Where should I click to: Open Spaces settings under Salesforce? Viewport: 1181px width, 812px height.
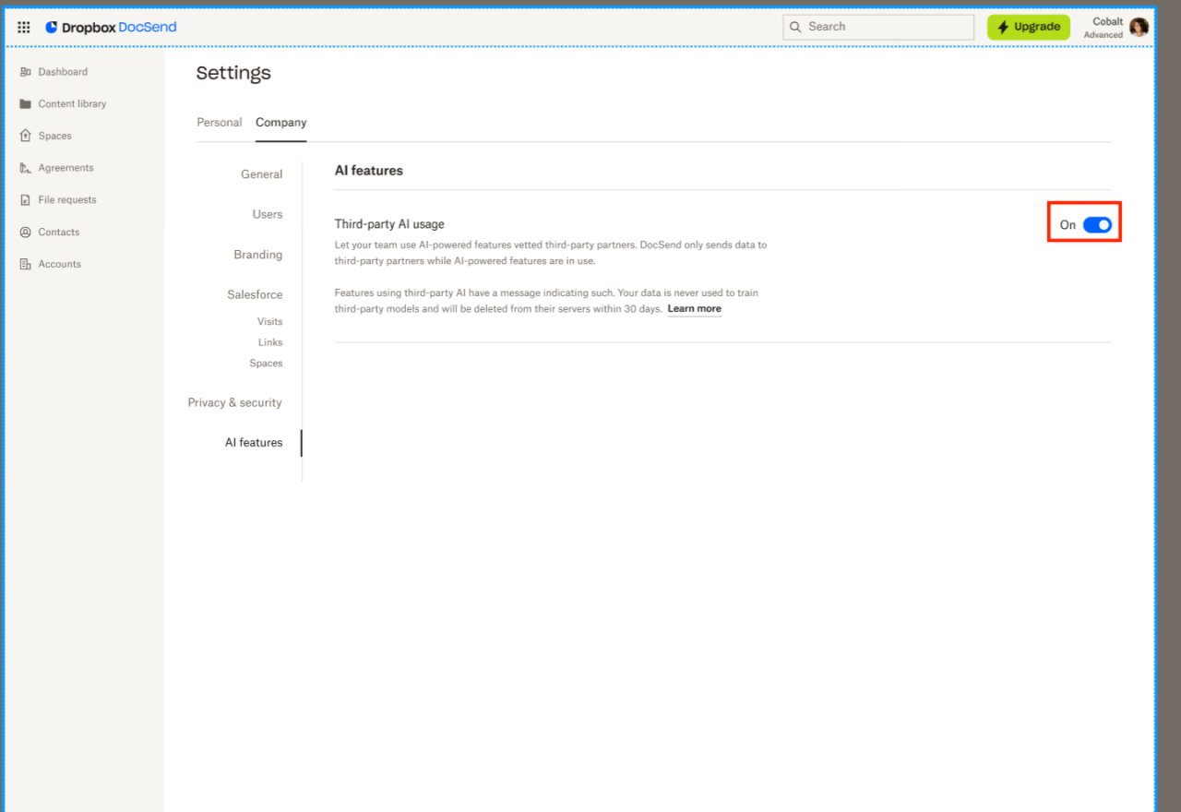tap(266, 363)
